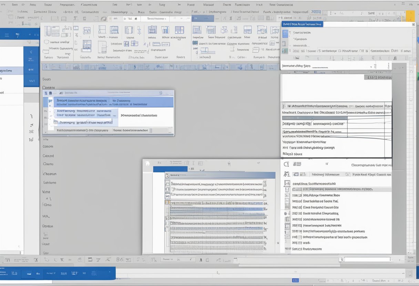The height and width of the screenshot is (286, 419).
Task: Toggle the checkbox on the dialog's last list row
Action: click(x=55, y=122)
